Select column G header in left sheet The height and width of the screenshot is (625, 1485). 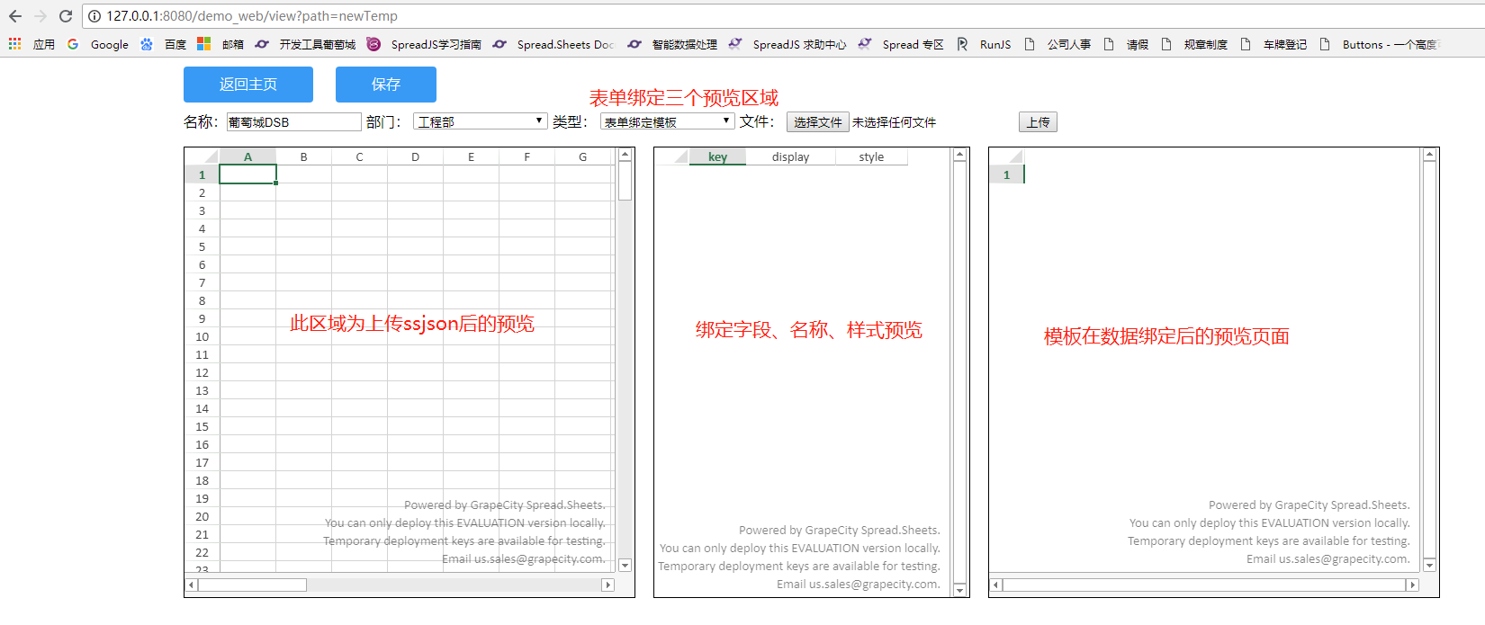point(583,156)
